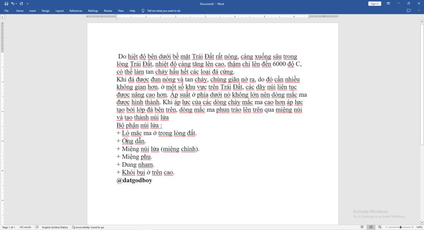424x230 pixels.
Task: Click the right indent marker on the ruler
Action: click(308, 17)
